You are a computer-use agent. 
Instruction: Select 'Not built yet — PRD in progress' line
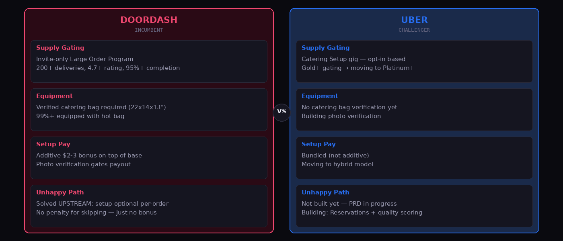click(349, 204)
